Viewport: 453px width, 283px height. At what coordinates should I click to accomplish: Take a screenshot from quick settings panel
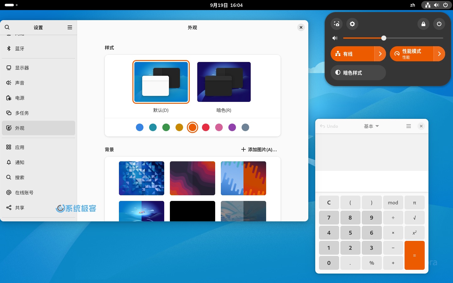(337, 24)
